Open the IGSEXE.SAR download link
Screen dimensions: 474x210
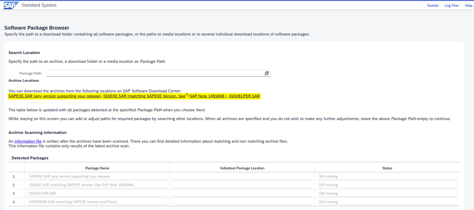coord(144,96)
